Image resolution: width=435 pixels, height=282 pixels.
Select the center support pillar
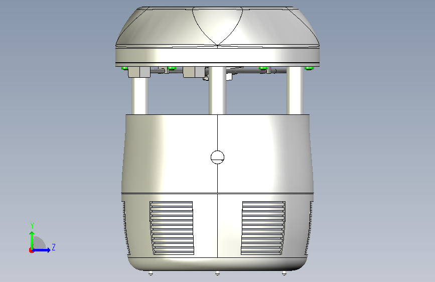(x=218, y=90)
